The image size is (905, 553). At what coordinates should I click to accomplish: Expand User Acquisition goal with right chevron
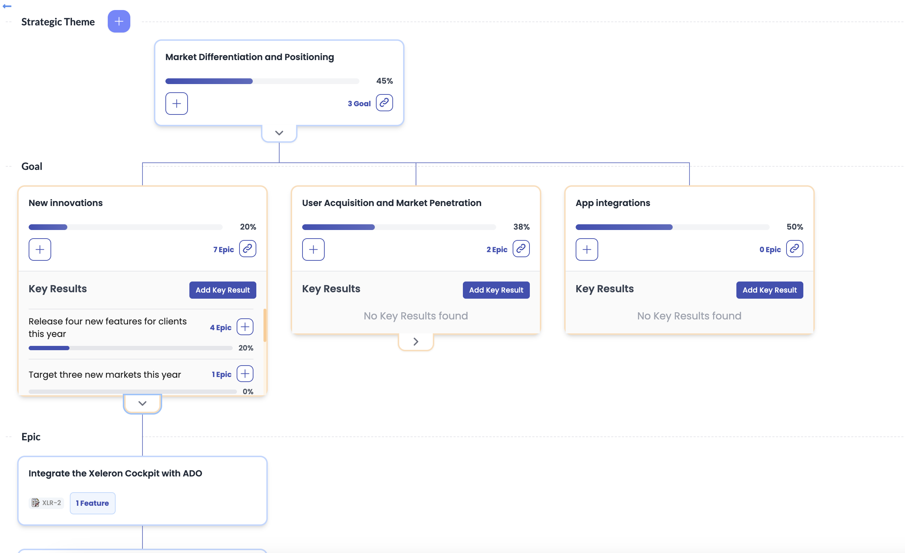point(416,342)
